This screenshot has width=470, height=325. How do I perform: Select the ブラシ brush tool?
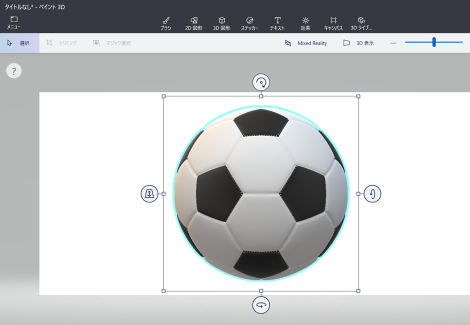[166, 23]
